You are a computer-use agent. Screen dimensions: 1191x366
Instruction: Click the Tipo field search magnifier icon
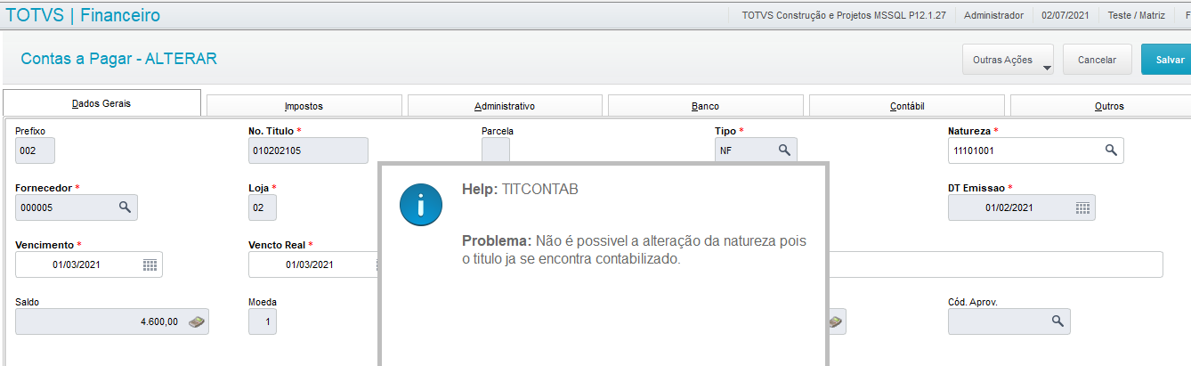784,150
